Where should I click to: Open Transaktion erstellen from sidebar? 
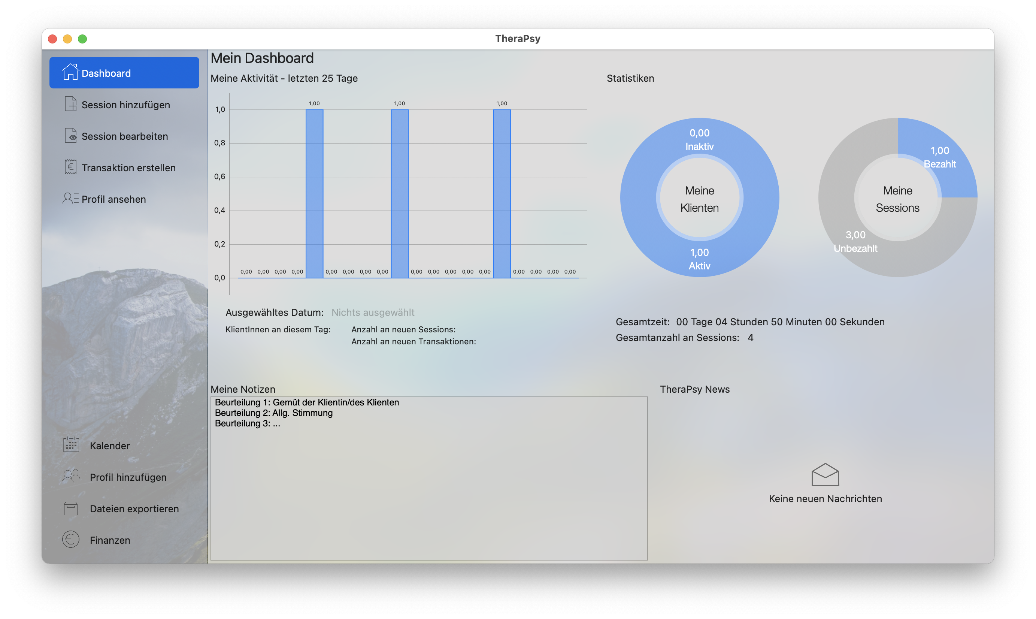[128, 168]
